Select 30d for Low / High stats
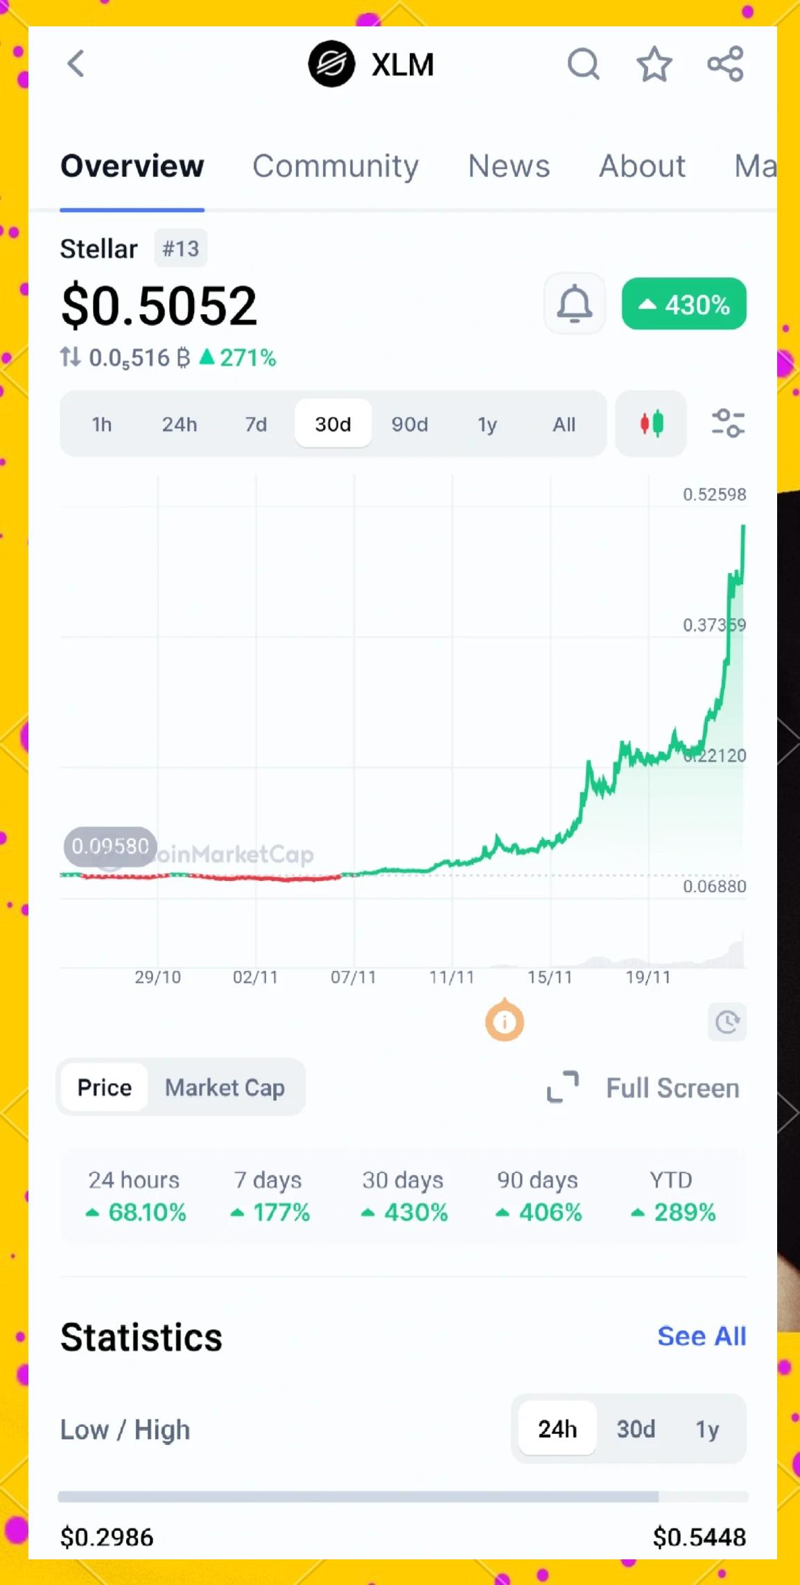The image size is (800, 1585). tap(634, 1429)
